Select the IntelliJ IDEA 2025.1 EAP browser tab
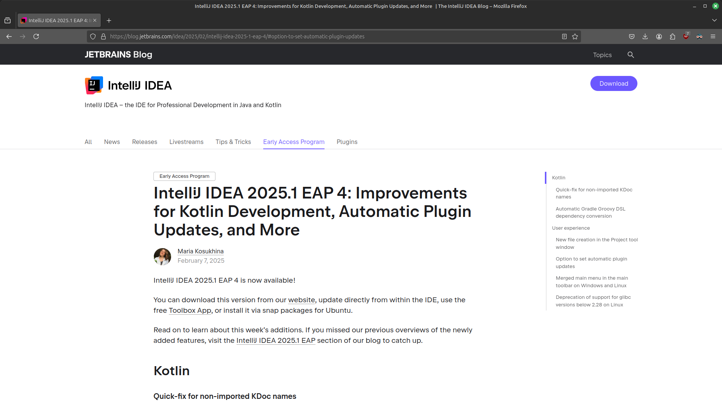722x406 pixels. [x=59, y=20]
